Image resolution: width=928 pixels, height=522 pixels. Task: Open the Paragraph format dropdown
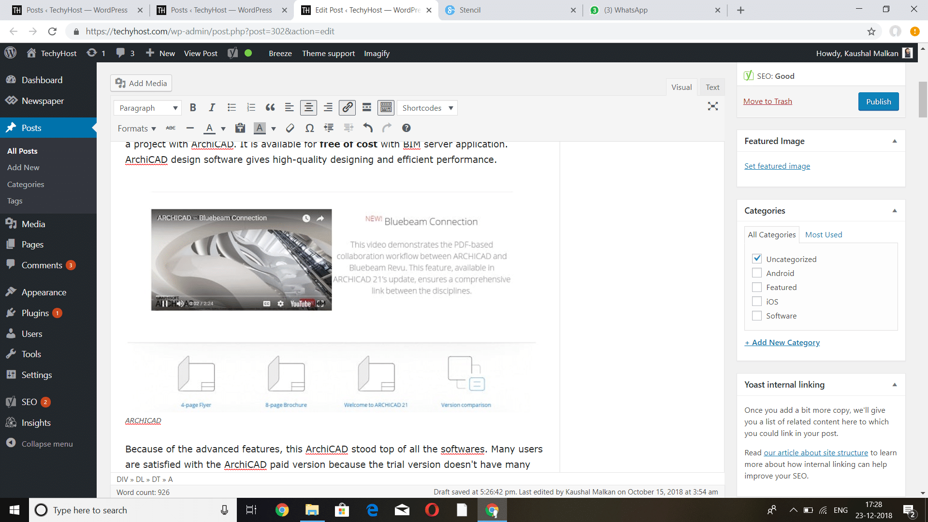point(147,108)
